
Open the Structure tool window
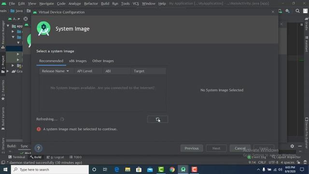tap(3, 145)
